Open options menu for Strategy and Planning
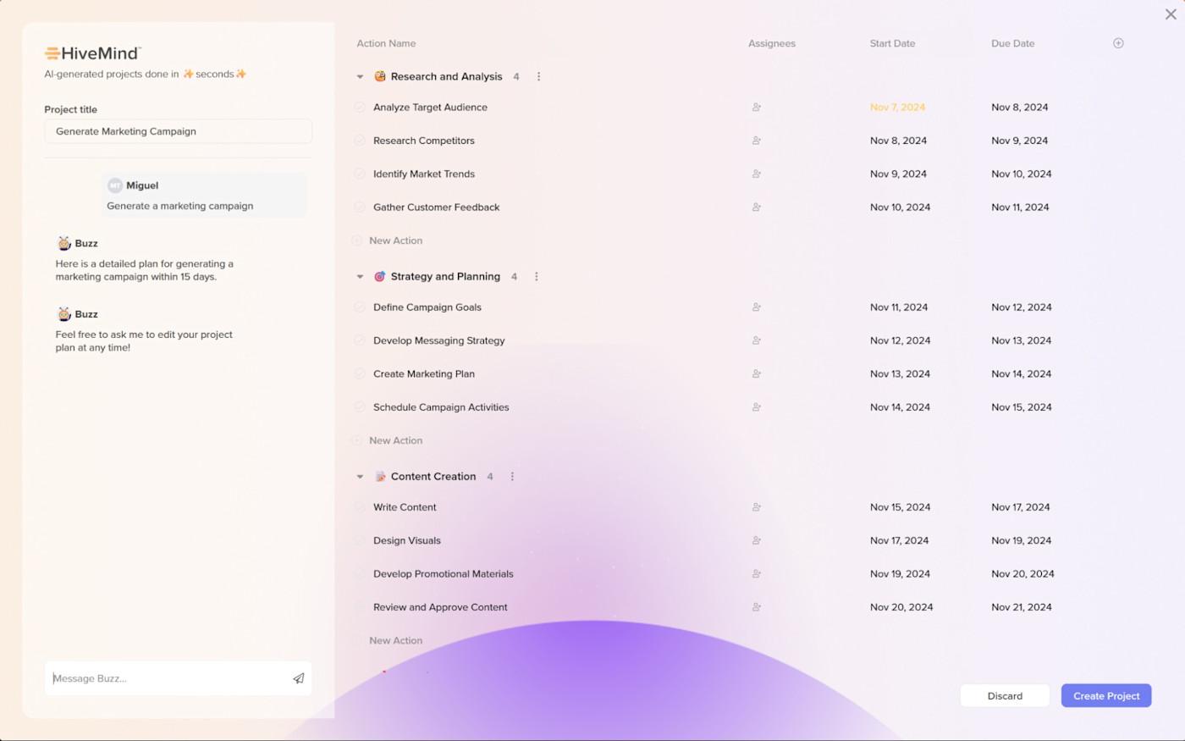This screenshot has height=741, width=1185. point(537,275)
